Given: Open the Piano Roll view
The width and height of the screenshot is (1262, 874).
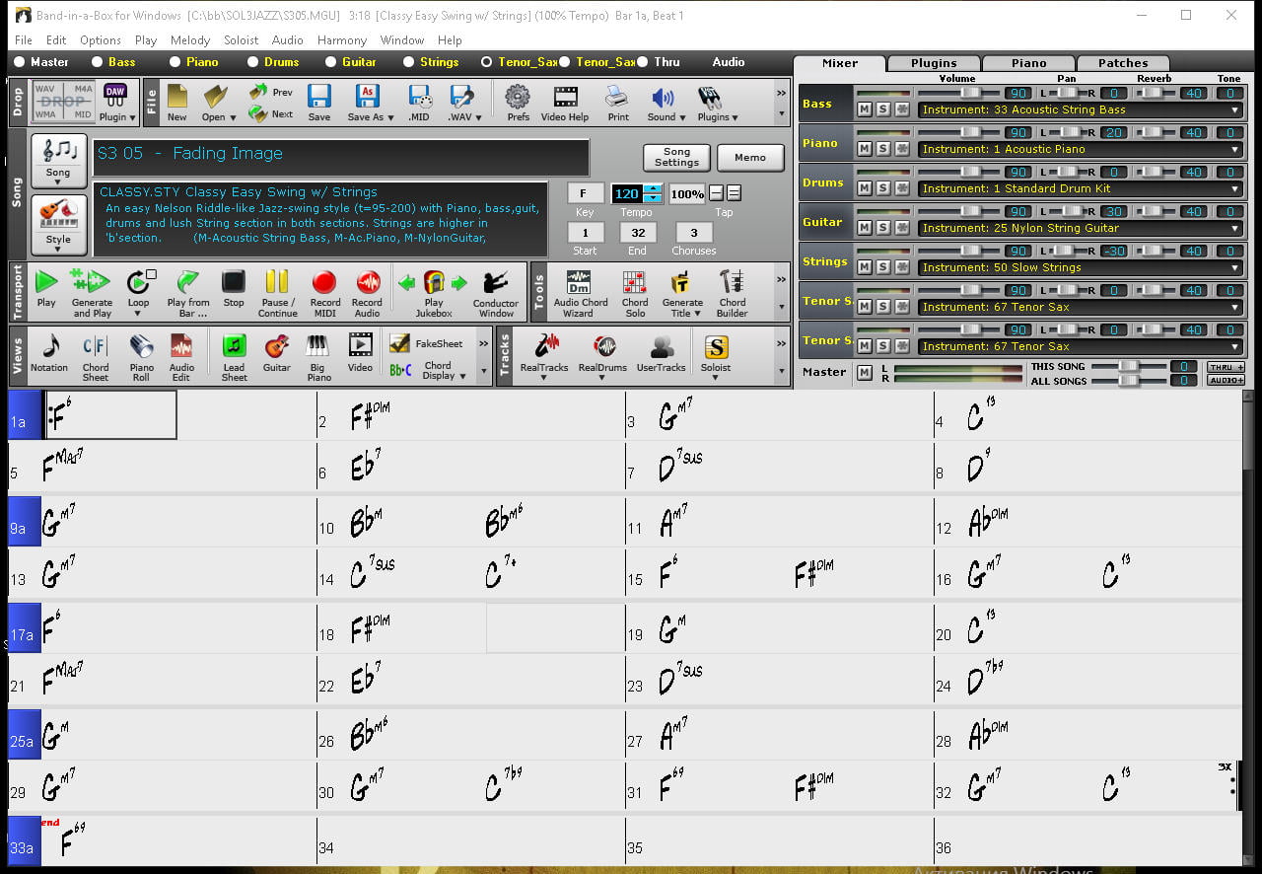Looking at the screenshot, I should pos(142,357).
